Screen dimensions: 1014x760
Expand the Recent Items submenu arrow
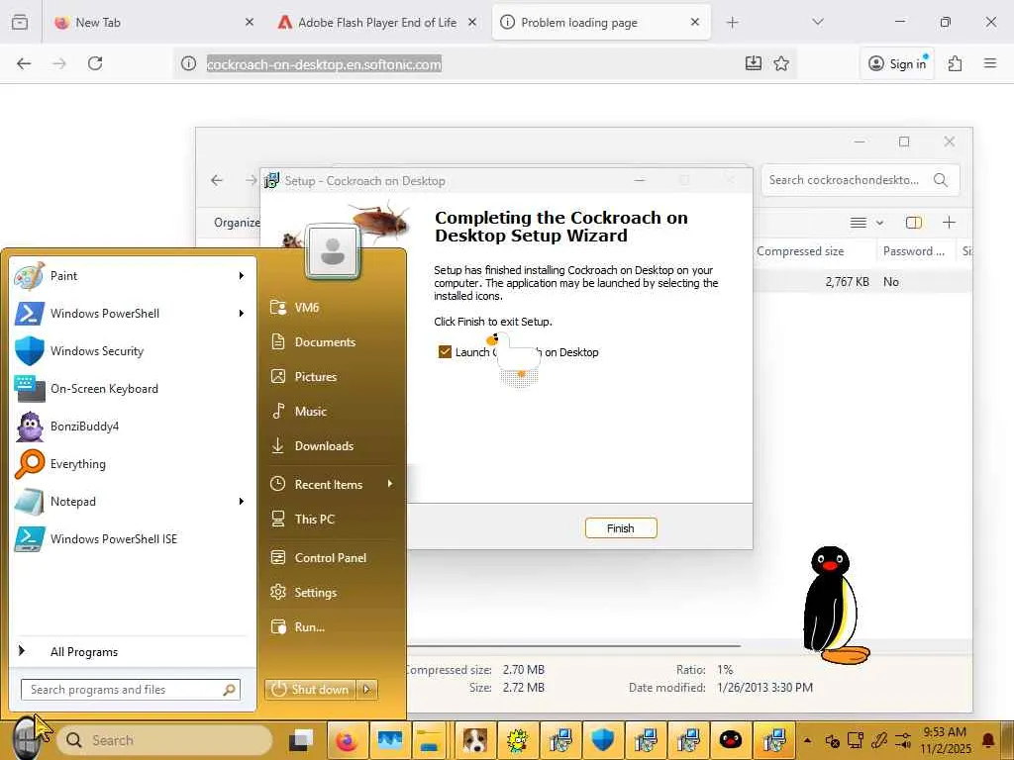[x=390, y=484]
